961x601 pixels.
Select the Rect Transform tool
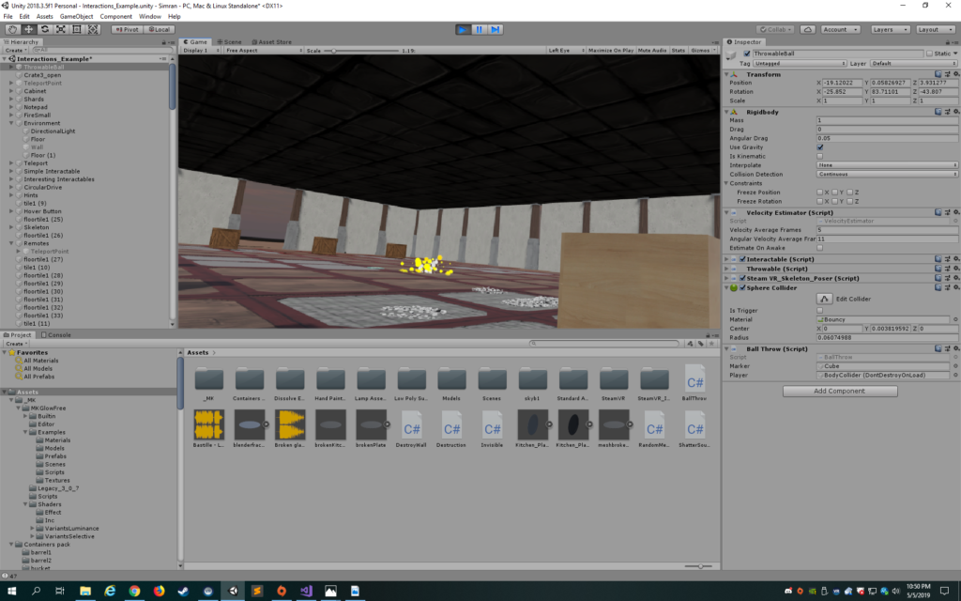[77, 29]
